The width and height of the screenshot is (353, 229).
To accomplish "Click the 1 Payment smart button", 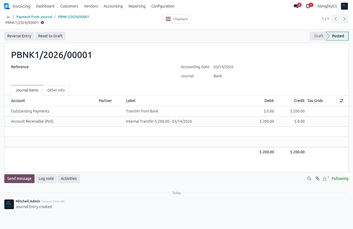I will (176, 19).
